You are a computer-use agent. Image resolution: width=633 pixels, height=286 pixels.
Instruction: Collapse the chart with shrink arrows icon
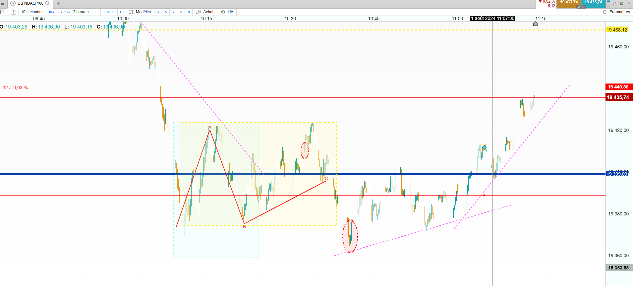tap(614, 3)
